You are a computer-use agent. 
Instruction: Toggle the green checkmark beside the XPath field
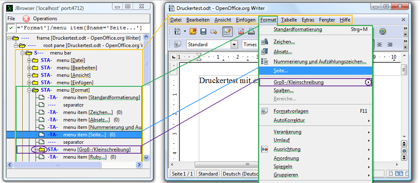click(11, 28)
